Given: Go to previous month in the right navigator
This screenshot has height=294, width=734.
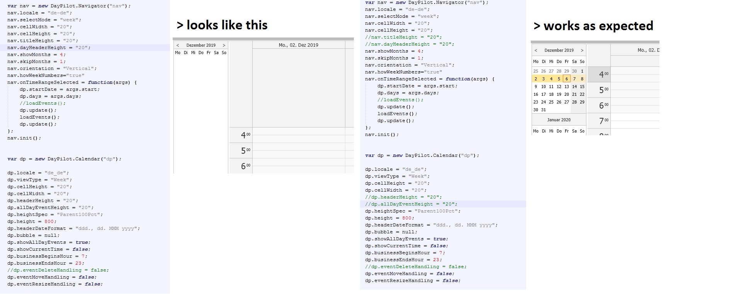Looking at the screenshot, I should 536,50.
